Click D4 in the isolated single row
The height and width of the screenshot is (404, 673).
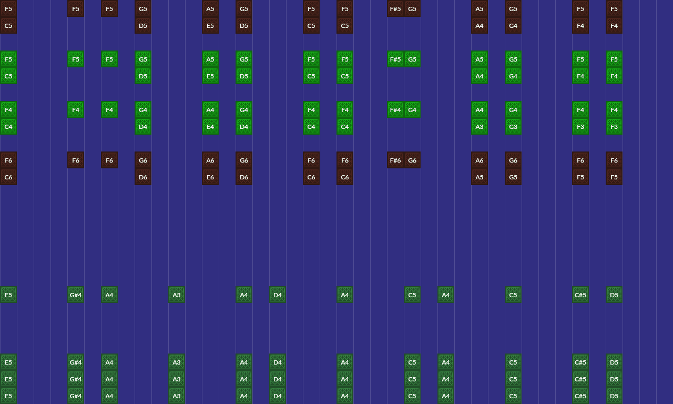[278, 295]
